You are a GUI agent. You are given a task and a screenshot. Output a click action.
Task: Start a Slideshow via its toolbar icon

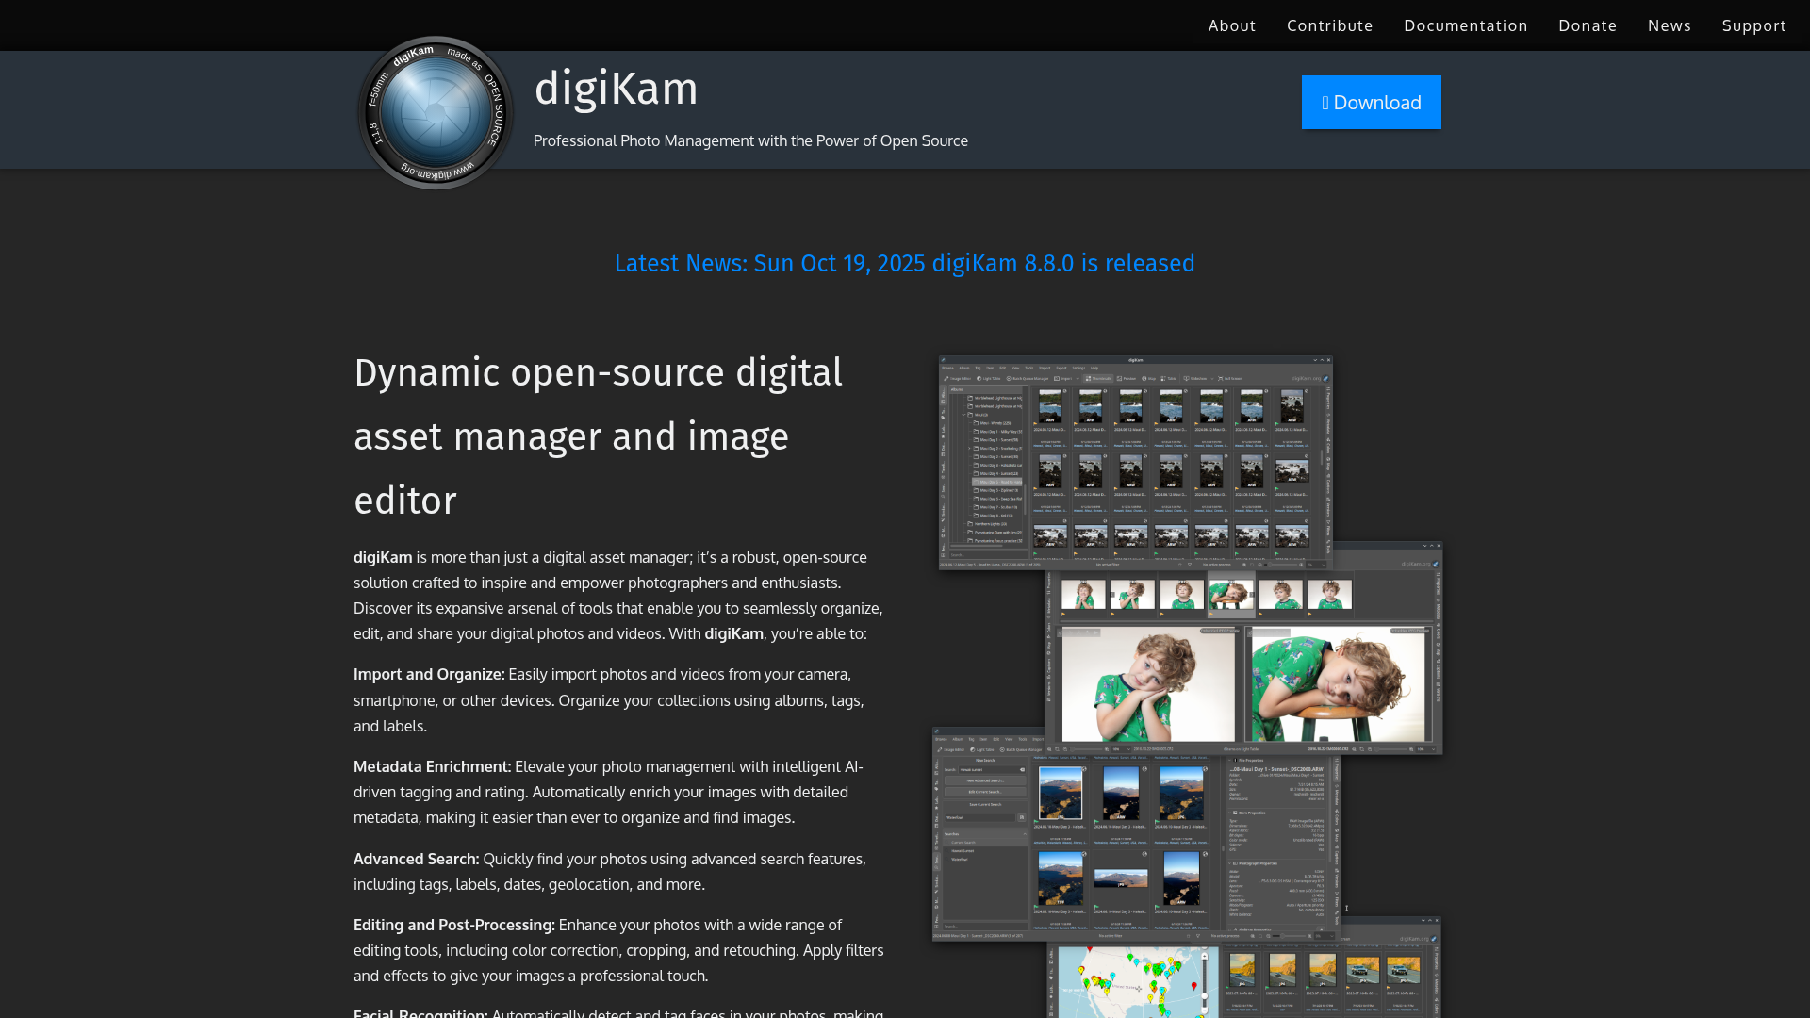pyautogui.click(x=1195, y=379)
